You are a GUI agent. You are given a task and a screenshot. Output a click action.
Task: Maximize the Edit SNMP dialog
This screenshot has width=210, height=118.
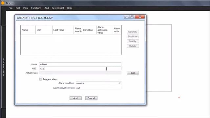point(132,17)
